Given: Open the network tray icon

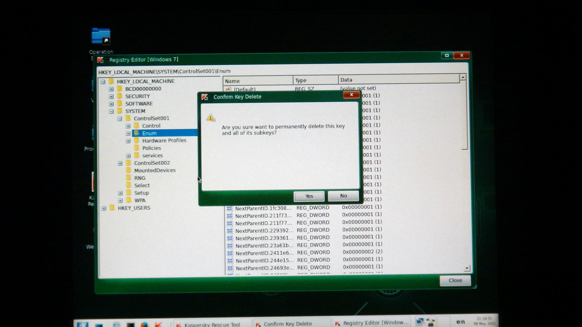Looking at the screenshot, I should click(x=420, y=322).
